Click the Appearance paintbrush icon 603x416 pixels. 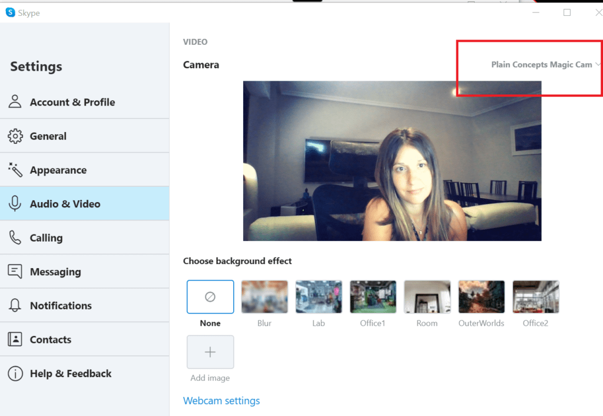click(x=15, y=170)
